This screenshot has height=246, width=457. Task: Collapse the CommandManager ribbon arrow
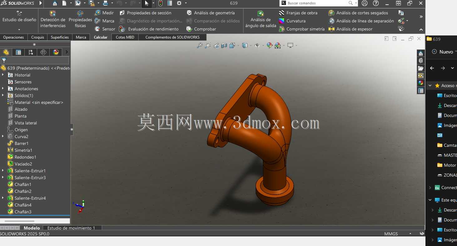click(x=421, y=30)
